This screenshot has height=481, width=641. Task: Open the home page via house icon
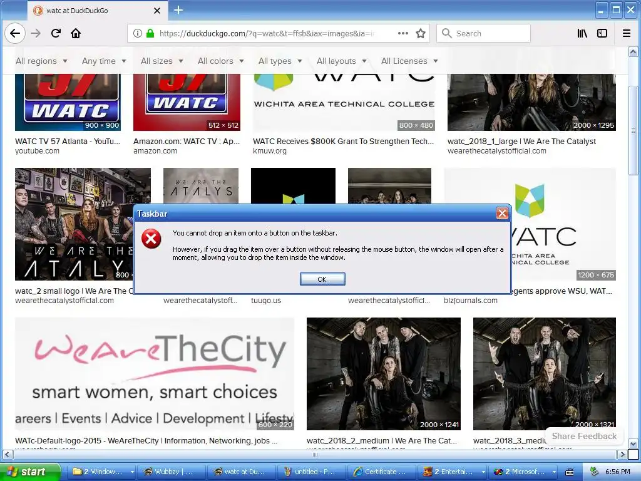tap(76, 34)
